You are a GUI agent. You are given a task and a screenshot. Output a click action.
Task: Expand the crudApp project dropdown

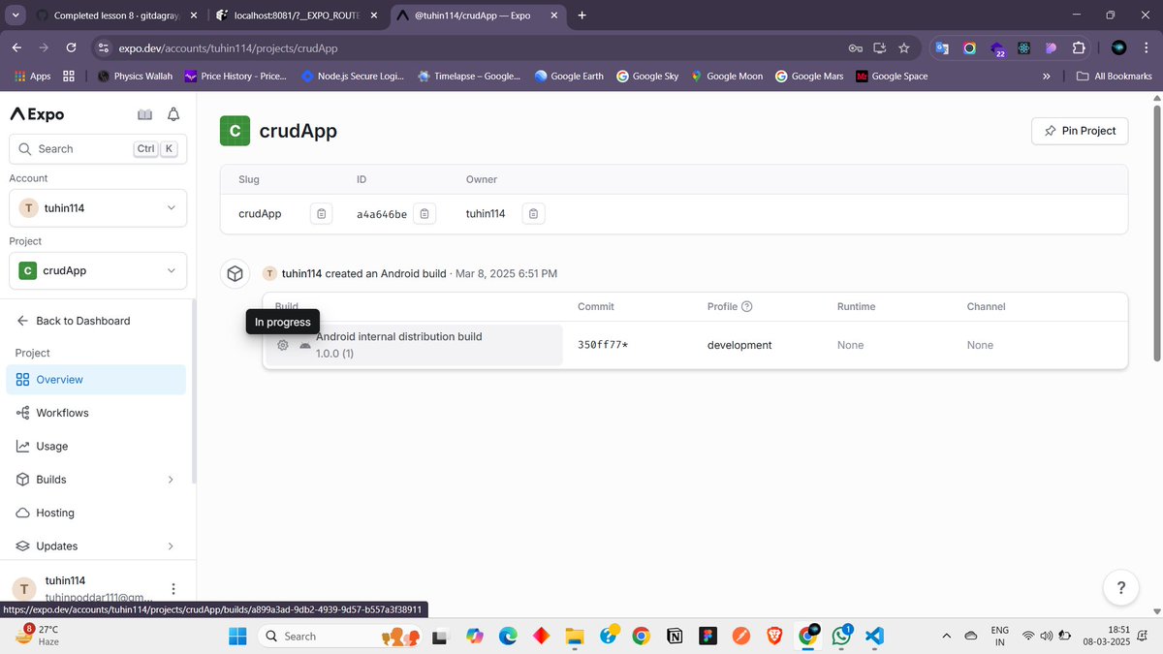click(x=98, y=270)
